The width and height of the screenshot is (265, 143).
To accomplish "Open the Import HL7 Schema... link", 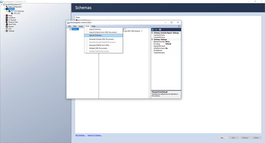I will (x=95, y=135).
